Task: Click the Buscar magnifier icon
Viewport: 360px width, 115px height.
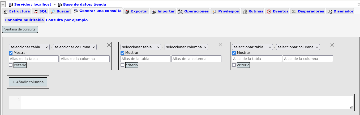Action: (53, 11)
